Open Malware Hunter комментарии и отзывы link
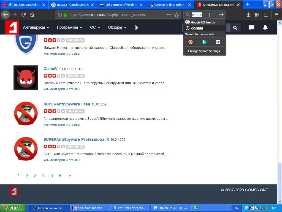Image resolution: width=282 pixels, height=212 pixels. point(62,54)
